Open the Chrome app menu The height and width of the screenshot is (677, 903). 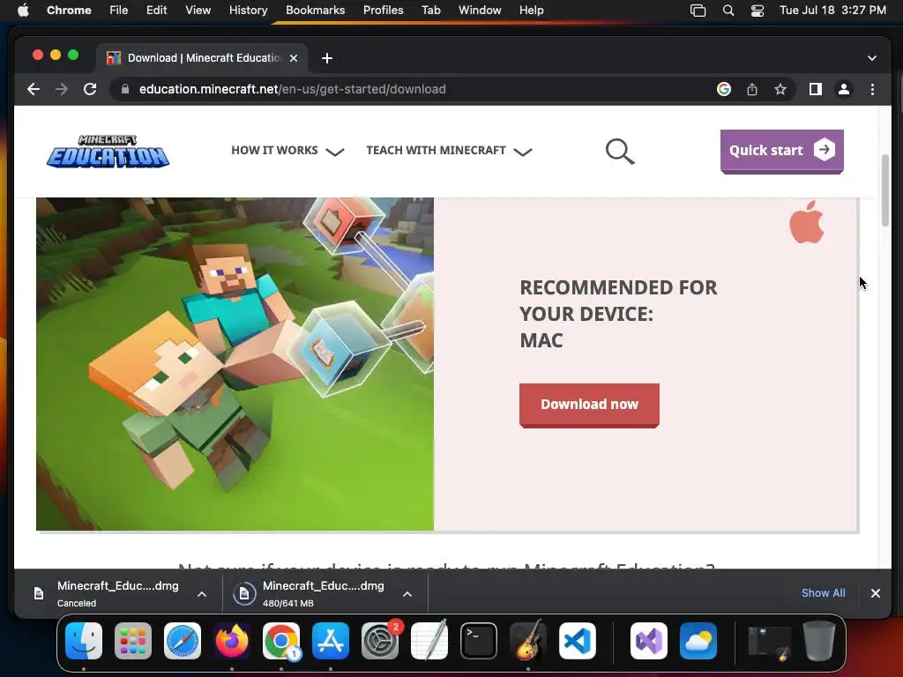[x=69, y=11]
